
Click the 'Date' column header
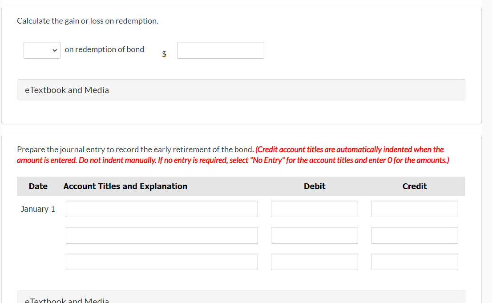pos(38,186)
